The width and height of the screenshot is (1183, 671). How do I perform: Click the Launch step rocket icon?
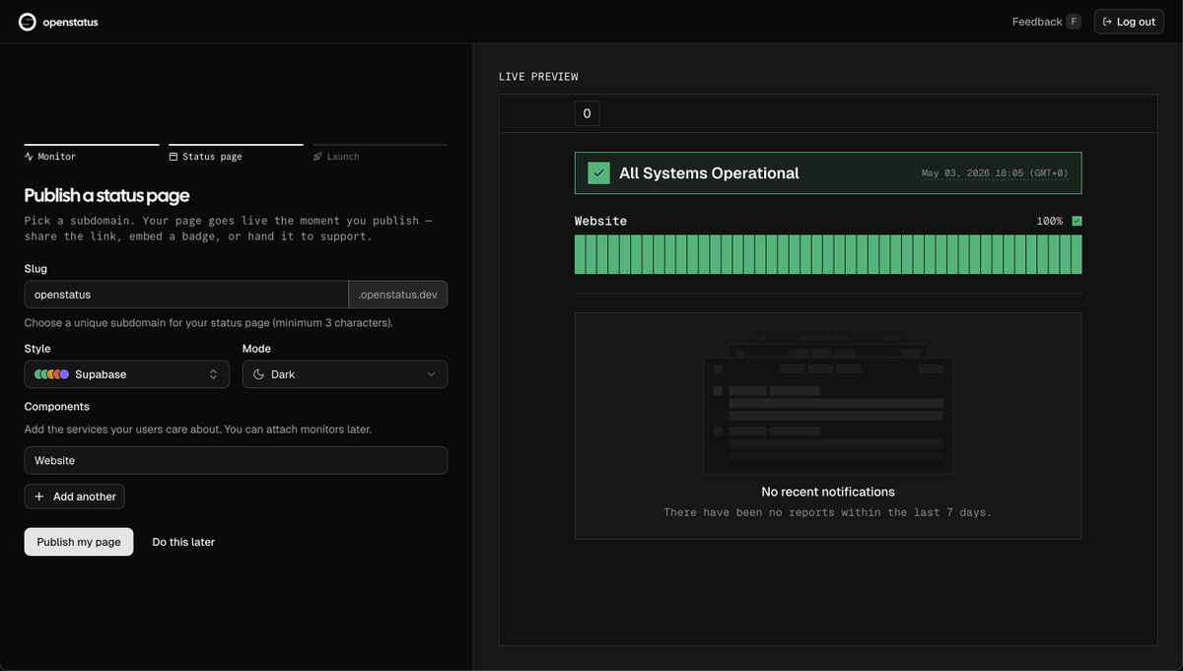[x=317, y=157]
